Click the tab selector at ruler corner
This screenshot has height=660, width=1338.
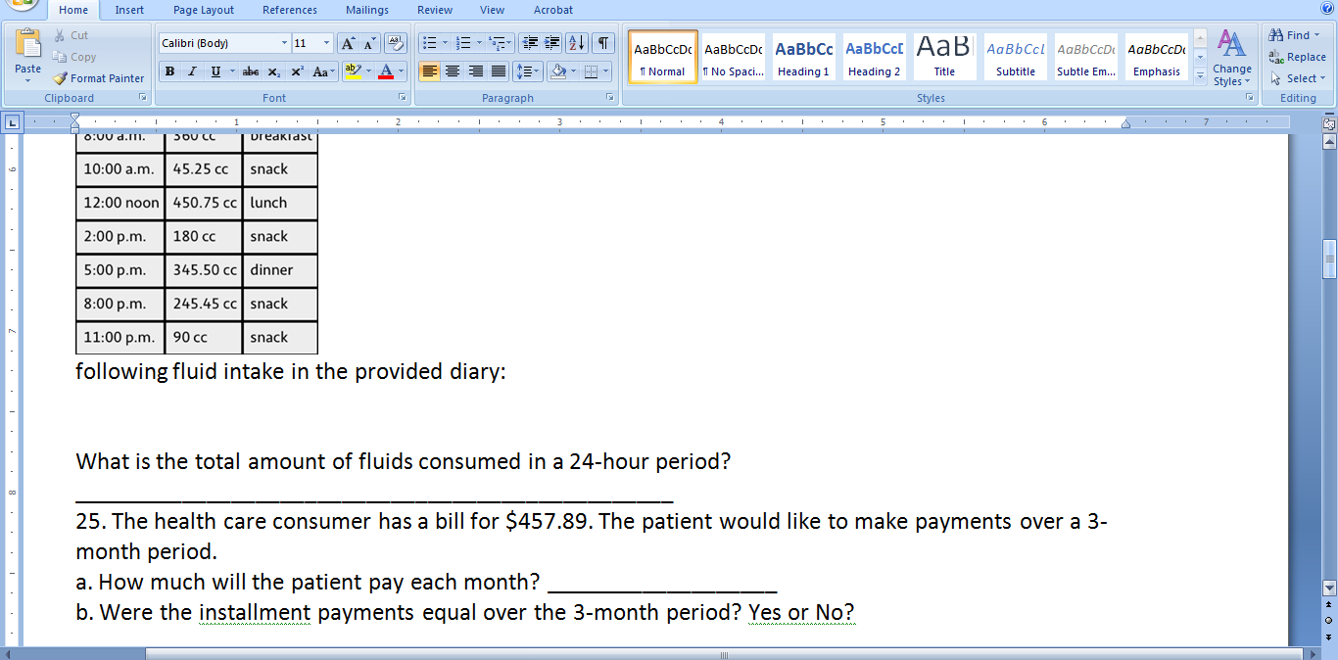point(12,123)
